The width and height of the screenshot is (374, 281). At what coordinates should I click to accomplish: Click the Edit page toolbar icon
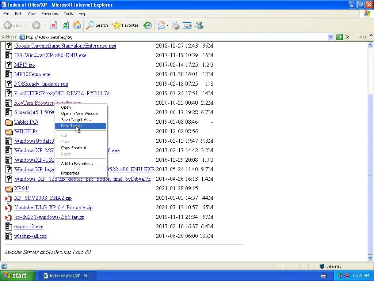[187, 25]
